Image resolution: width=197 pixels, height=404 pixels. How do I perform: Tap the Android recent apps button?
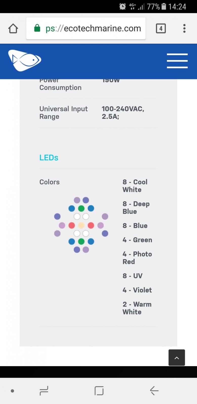click(x=44, y=391)
